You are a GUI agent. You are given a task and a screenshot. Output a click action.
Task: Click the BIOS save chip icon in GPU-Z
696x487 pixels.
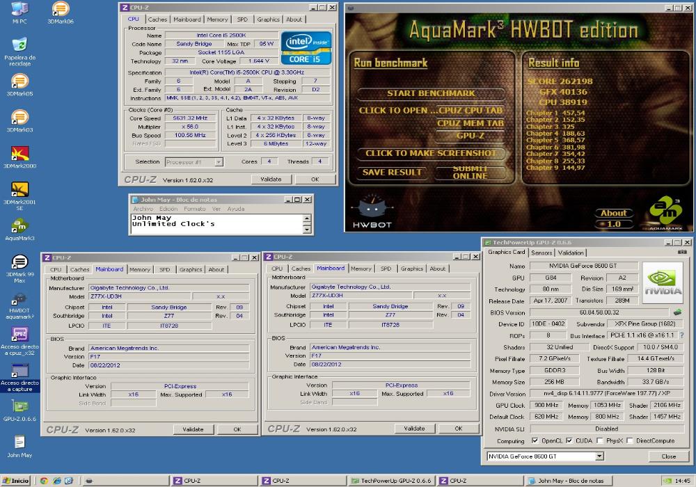(x=678, y=312)
